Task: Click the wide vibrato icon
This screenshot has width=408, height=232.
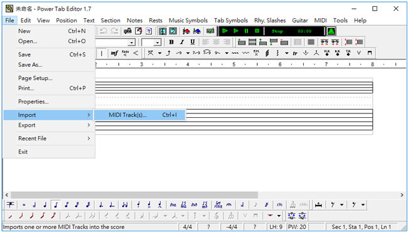Action: [x=245, y=53]
